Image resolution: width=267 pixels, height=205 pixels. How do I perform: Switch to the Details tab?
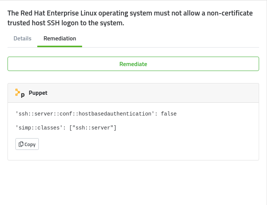[x=22, y=39]
